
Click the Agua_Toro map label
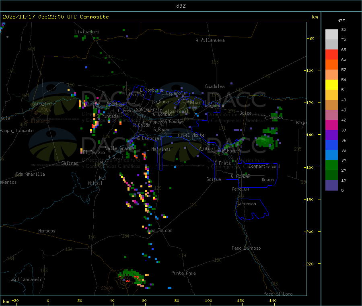[43, 104]
